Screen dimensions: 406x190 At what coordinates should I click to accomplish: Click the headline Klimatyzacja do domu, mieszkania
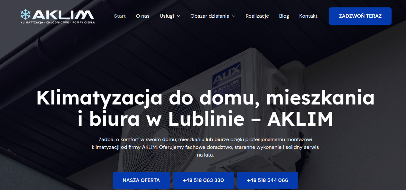point(205,98)
